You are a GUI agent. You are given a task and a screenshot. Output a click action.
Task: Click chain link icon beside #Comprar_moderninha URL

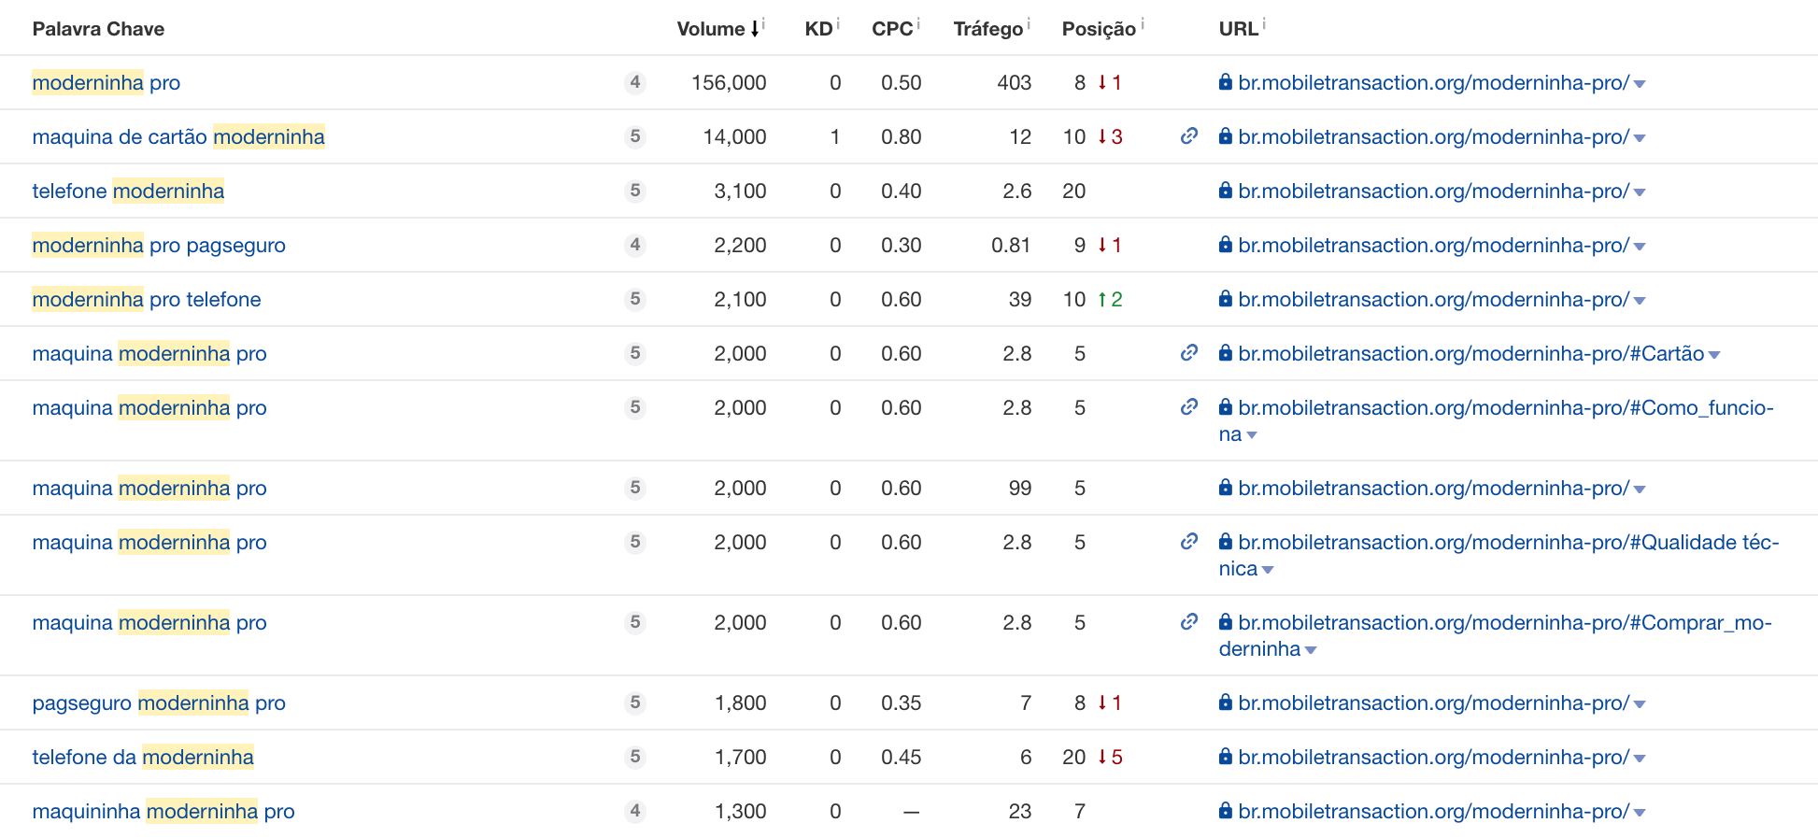tap(1189, 622)
